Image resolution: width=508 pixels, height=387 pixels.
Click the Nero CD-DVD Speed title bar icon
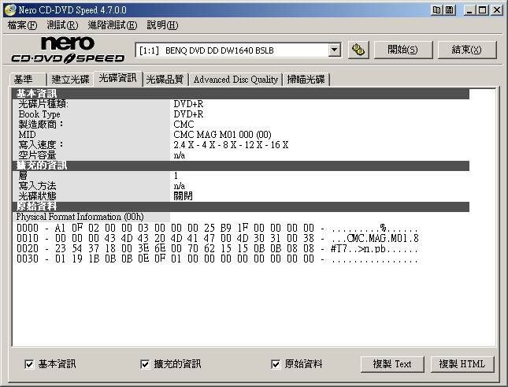pos(10,9)
